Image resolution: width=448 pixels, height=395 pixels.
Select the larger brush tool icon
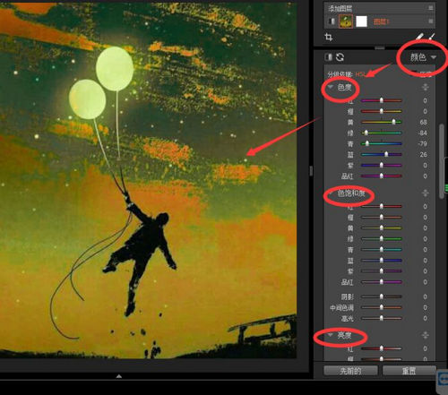click(419, 37)
